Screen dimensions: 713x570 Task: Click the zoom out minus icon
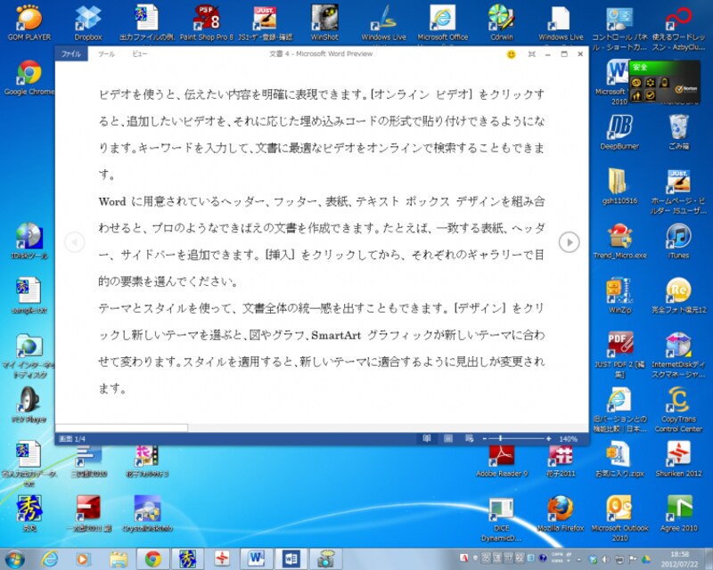click(x=486, y=437)
